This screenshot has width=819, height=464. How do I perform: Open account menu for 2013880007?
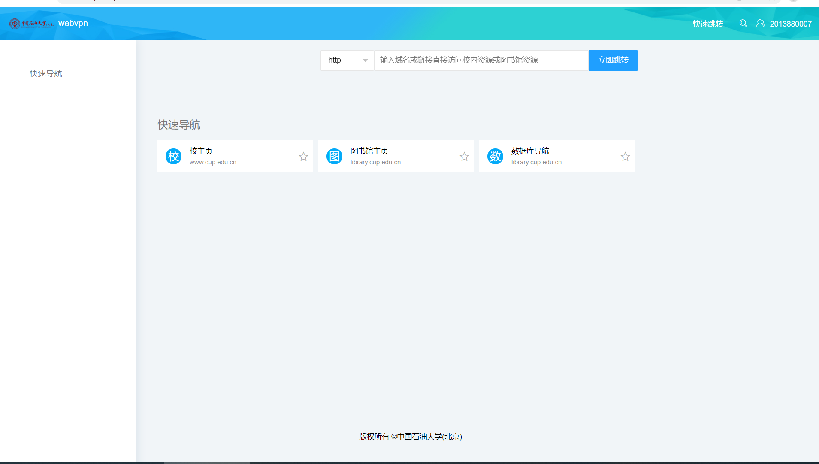tap(790, 24)
